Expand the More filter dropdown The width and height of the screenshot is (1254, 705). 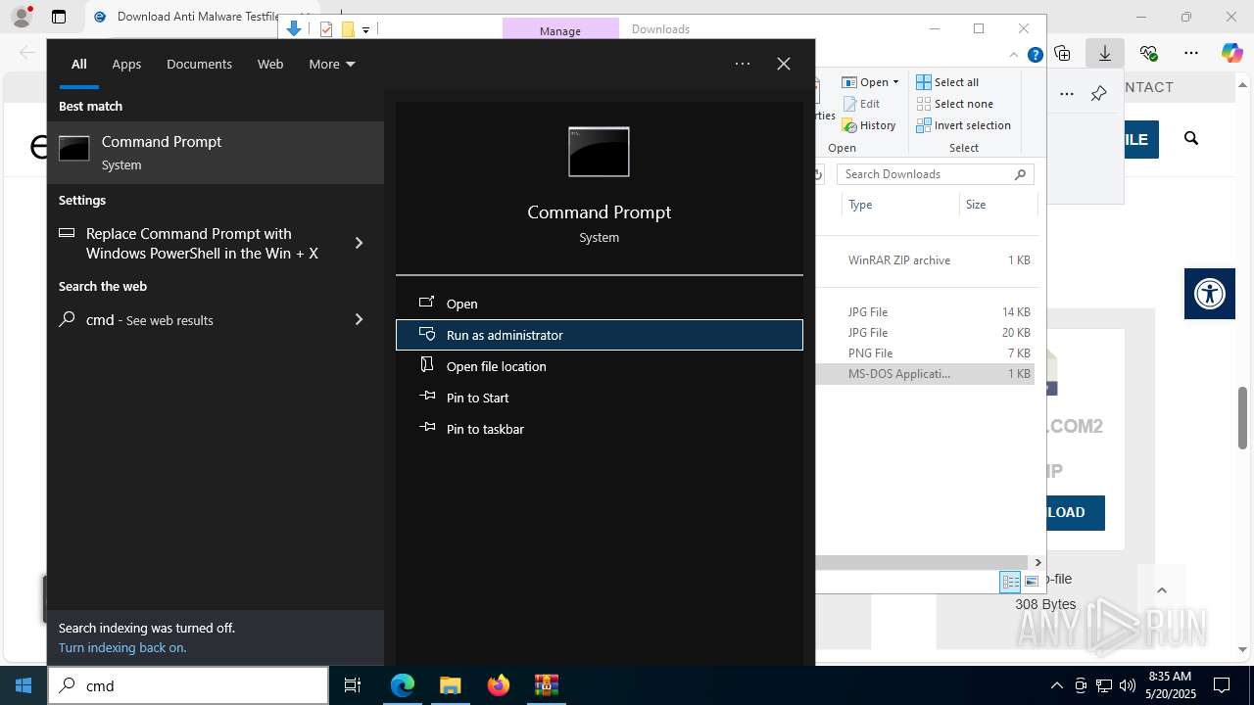tap(332, 64)
